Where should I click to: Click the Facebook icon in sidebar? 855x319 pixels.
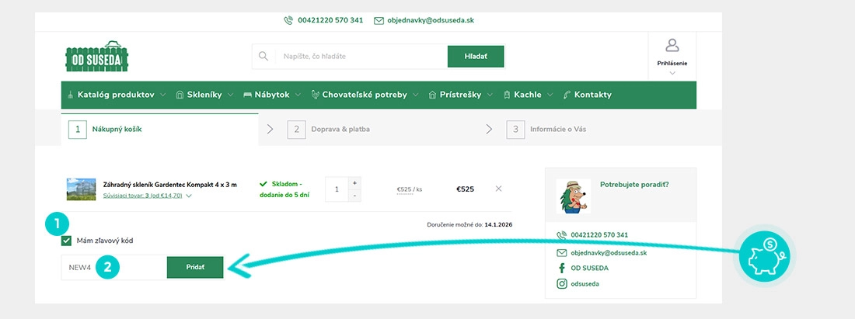(562, 268)
